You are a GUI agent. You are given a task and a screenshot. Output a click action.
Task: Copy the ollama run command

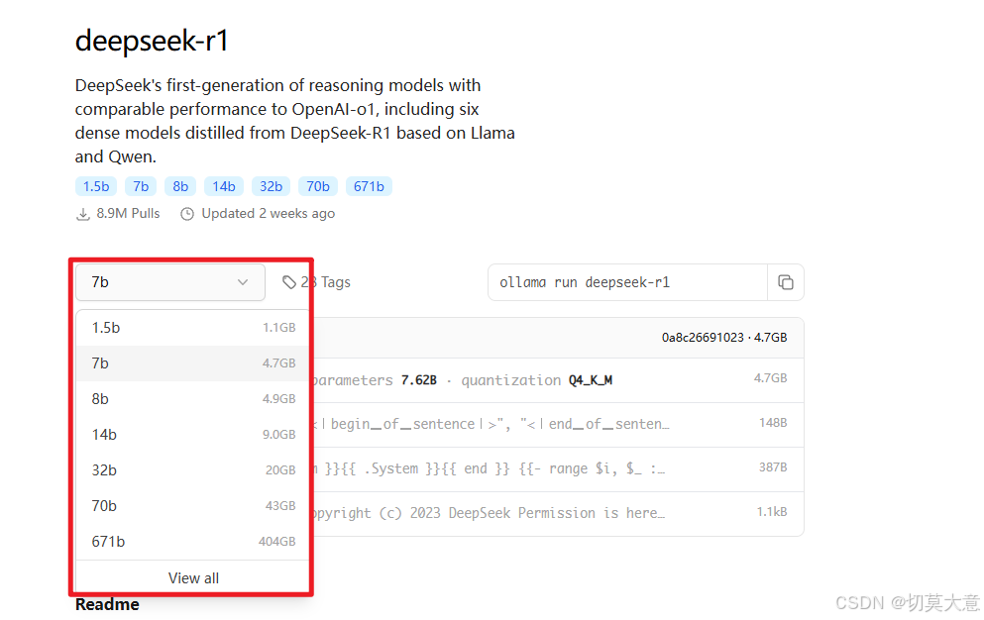786,282
